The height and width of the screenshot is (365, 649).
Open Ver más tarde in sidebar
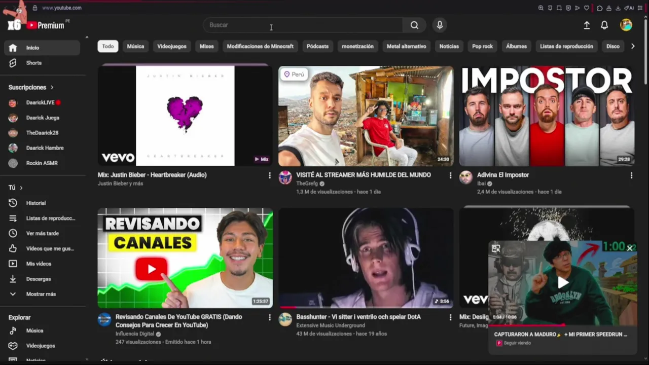42,233
